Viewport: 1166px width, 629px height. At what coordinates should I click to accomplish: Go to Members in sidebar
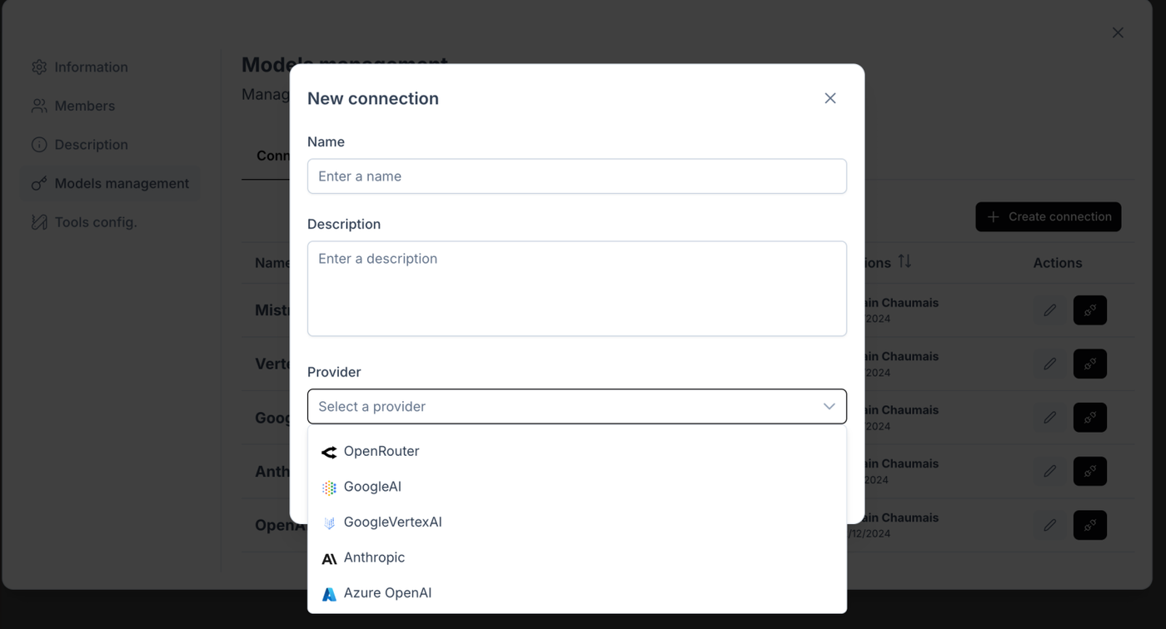pos(84,106)
